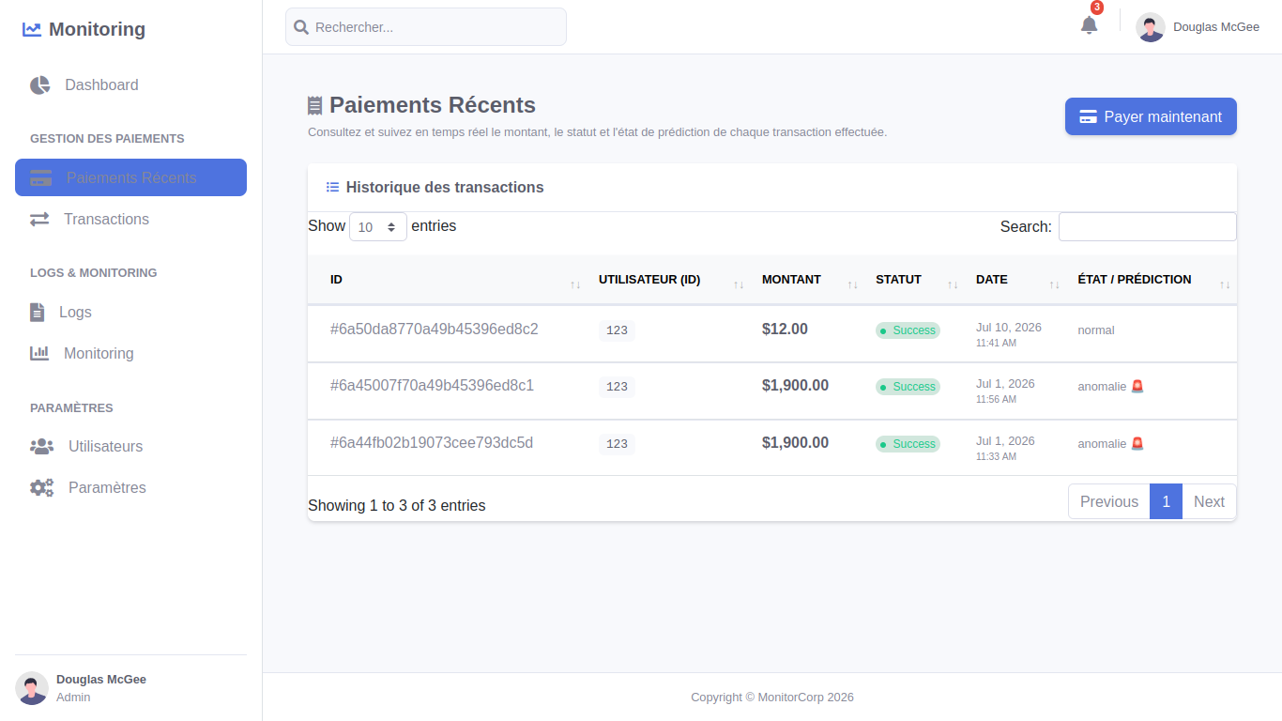Click the Logs document icon

point(37,312)
